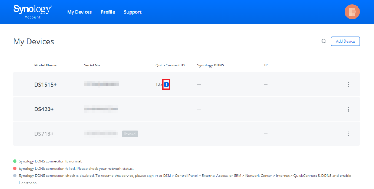Click the 'Synology DDNS connection failed' legend text
The height and width of the screenshot is (189, 374).
pos(76,169)
